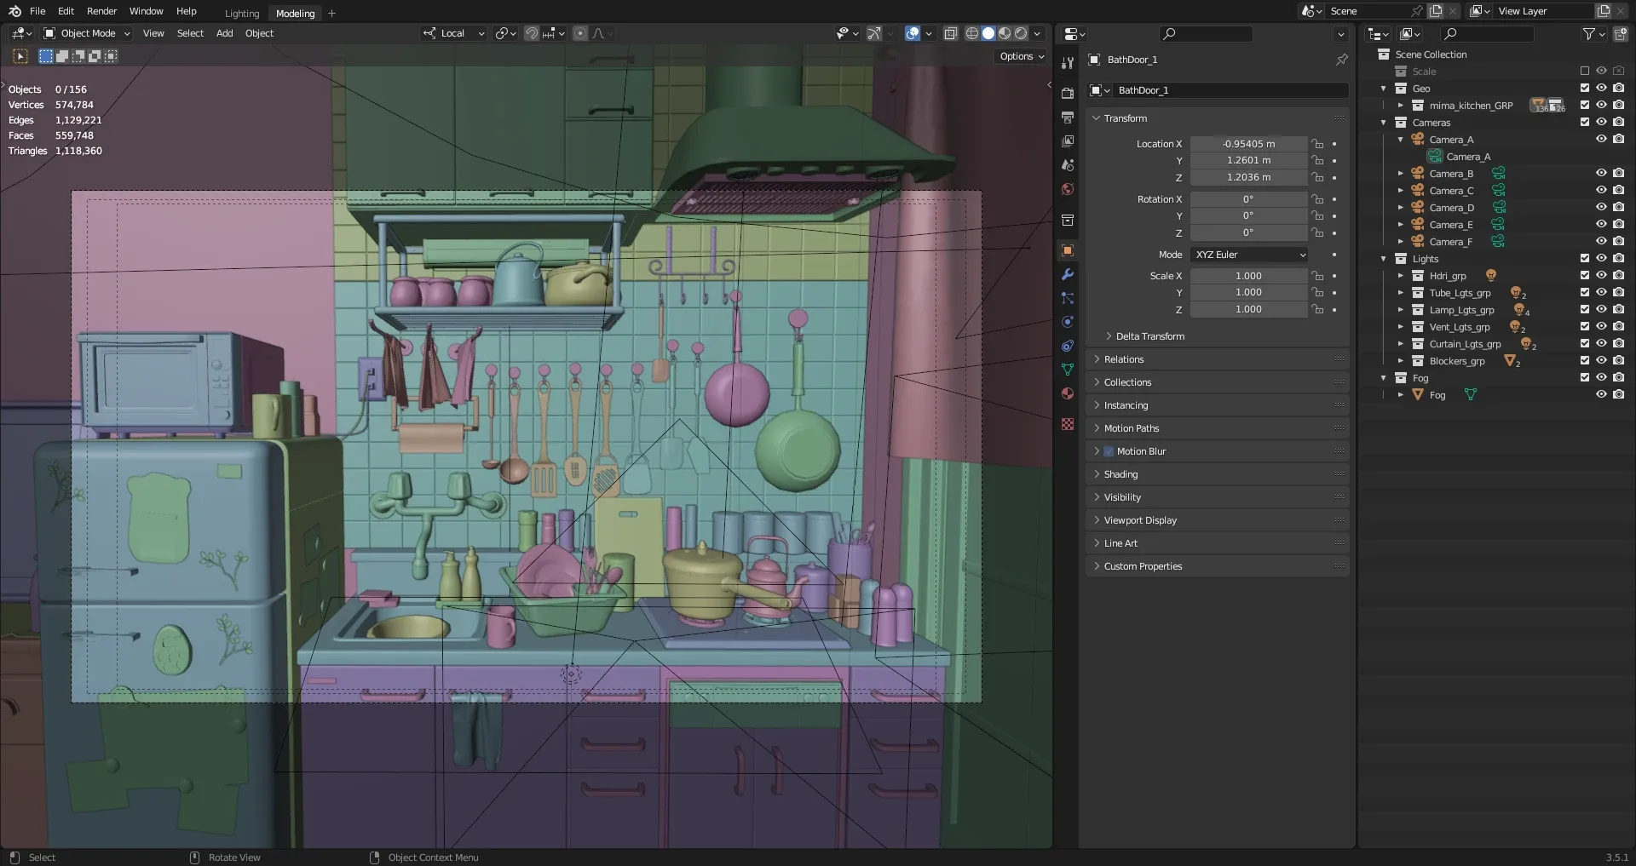Switch to the Lighting workspace tab

pyautogui.click(x=242, y=13)
